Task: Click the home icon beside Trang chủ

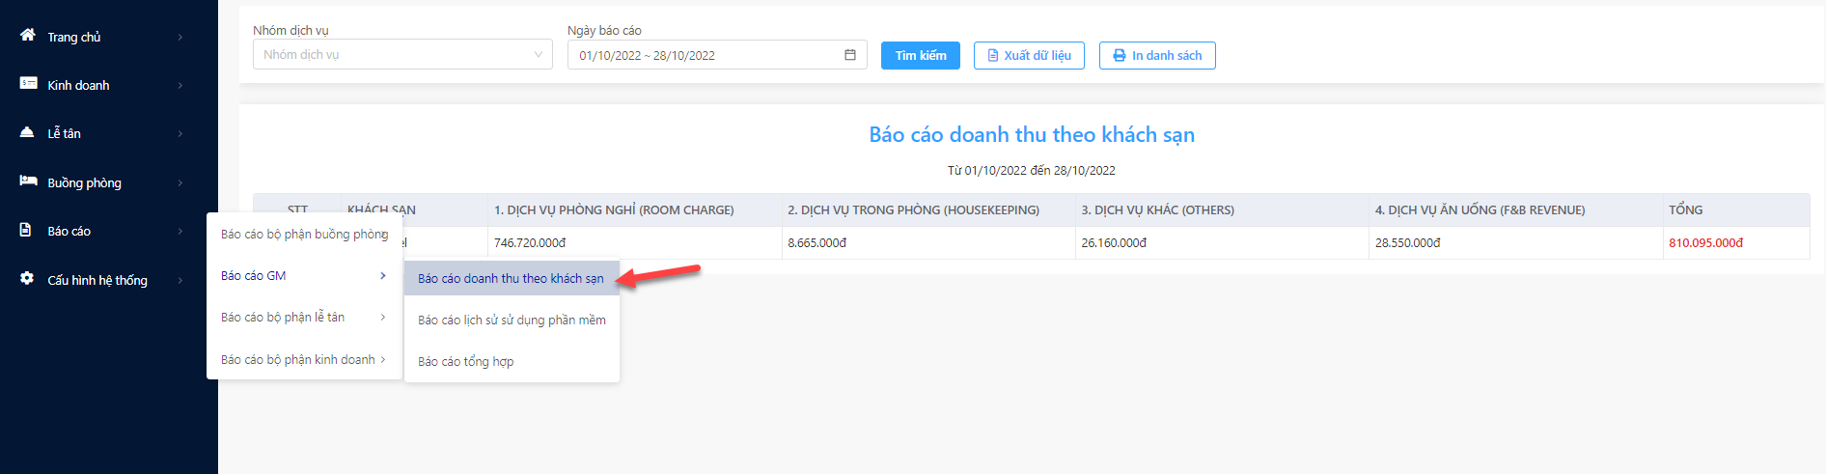Action: pos(28,35)
